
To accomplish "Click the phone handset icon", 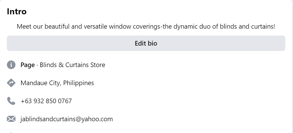I will coord(11,101).
